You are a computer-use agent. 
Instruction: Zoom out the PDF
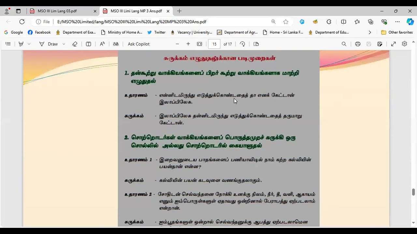point(177,44)
